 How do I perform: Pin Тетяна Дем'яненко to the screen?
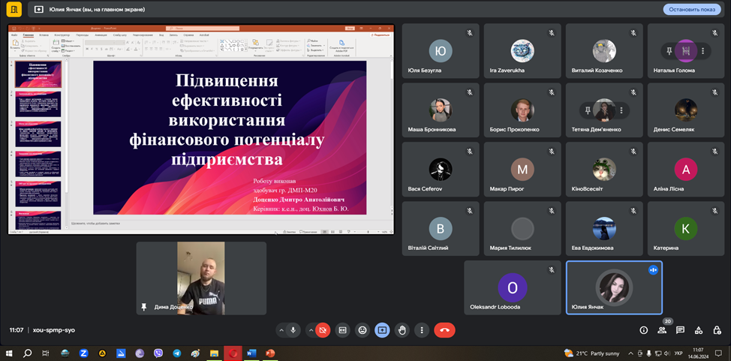coord(588,110)
